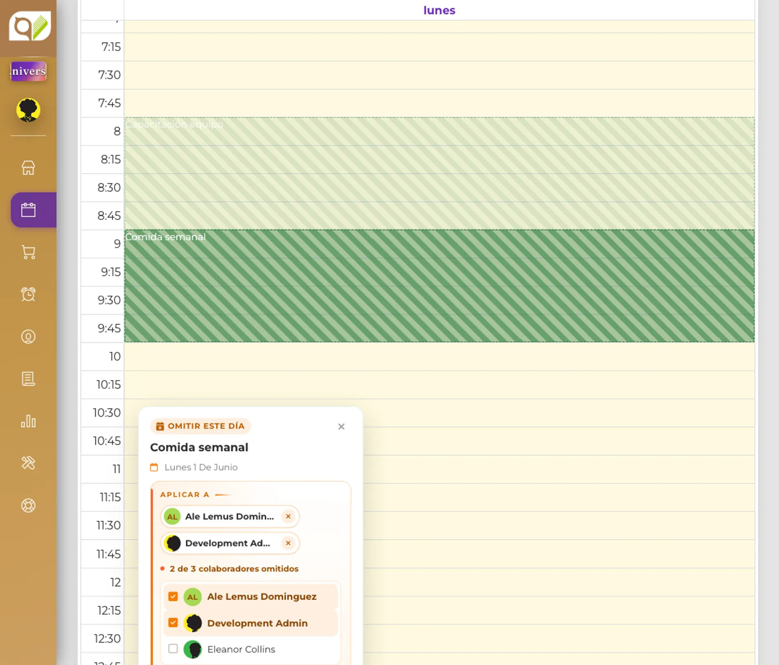Open the shopping cart section
The width and height of the screenshot is (779, 665).
point(28,252)
